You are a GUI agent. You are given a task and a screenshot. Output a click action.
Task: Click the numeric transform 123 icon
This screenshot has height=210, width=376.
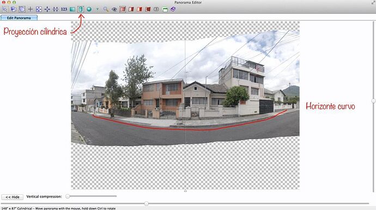[64, 9]
